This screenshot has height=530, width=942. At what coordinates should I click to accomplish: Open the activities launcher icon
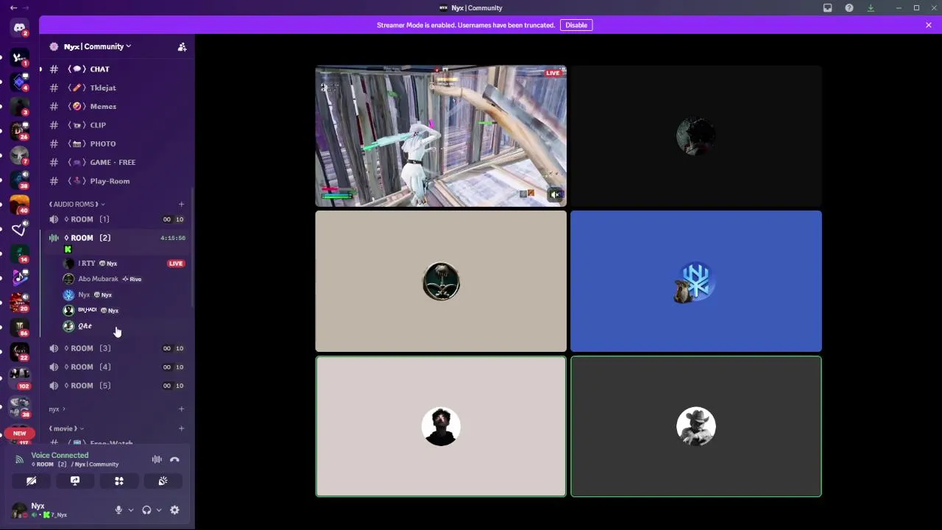(118, 481)
